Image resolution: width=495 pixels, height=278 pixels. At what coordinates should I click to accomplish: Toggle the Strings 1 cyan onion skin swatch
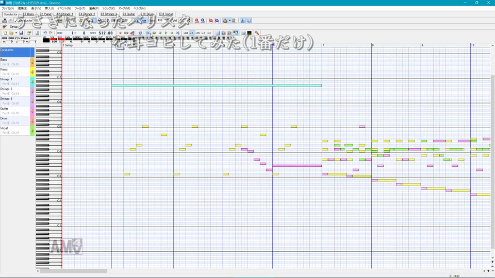[32, 82]
